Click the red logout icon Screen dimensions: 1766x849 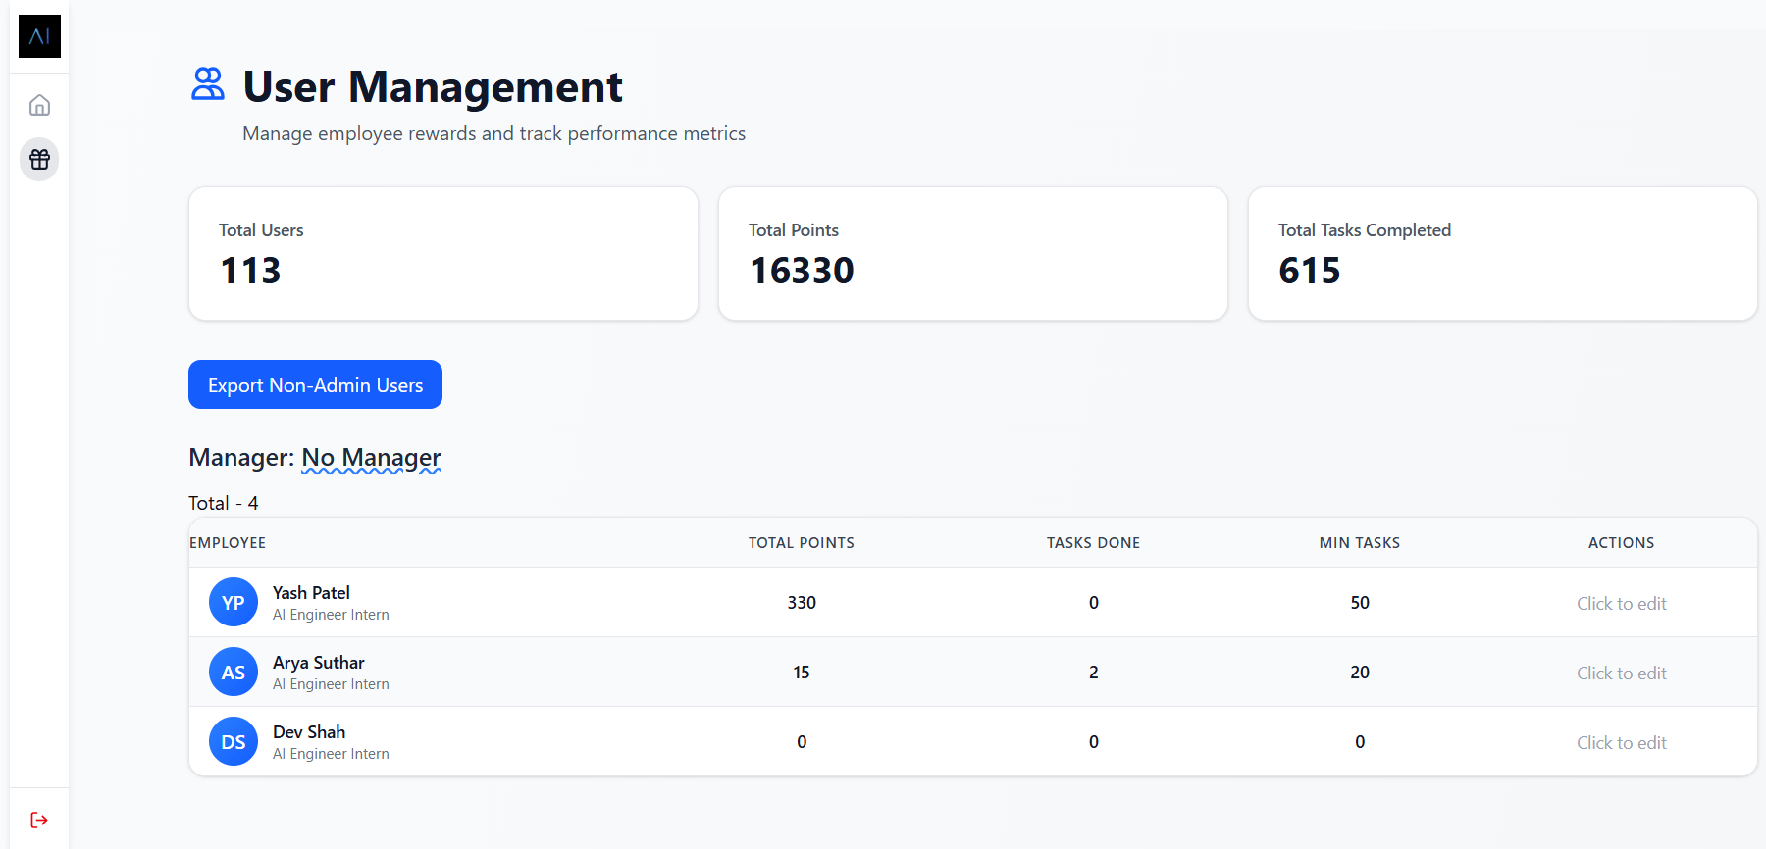pos(39,820)
